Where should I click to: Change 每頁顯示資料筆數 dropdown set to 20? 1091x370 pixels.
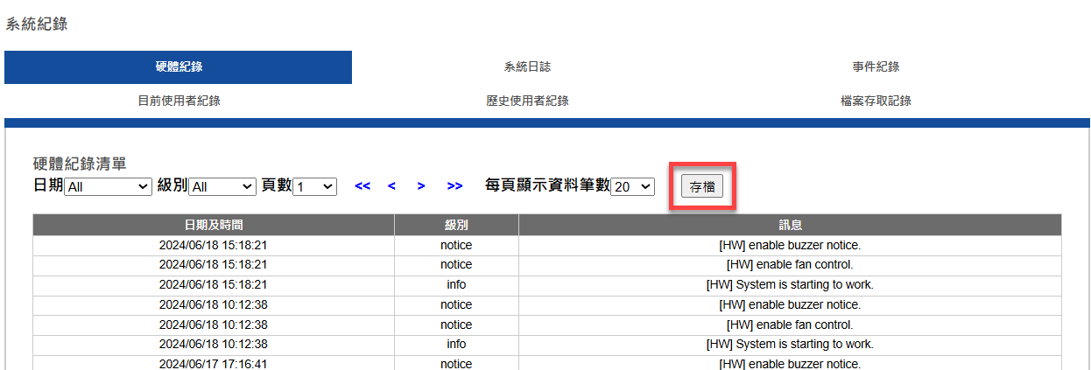[632, 187]
